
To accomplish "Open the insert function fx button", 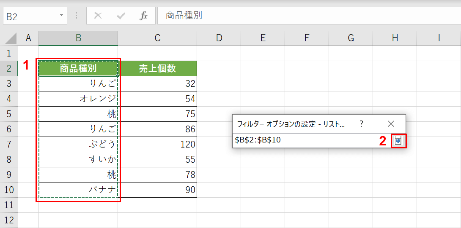I will click(x=143, y=16).
